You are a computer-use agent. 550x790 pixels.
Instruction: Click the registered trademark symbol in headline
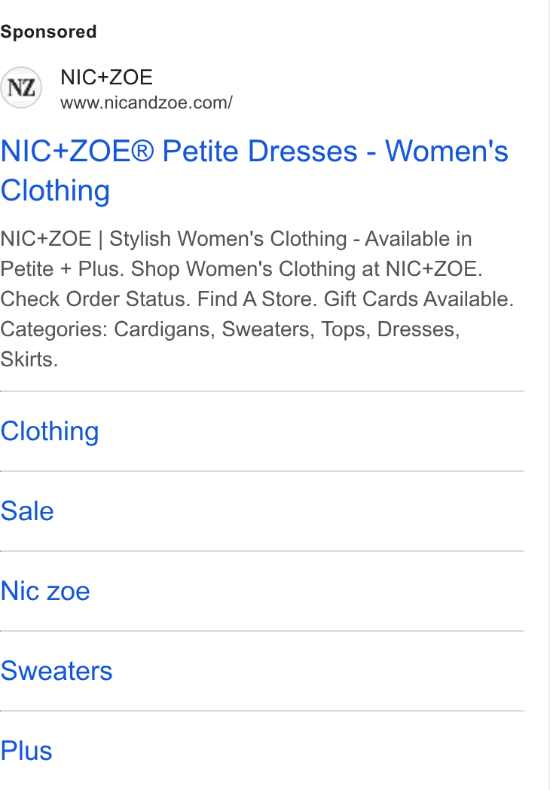(142, 151)
